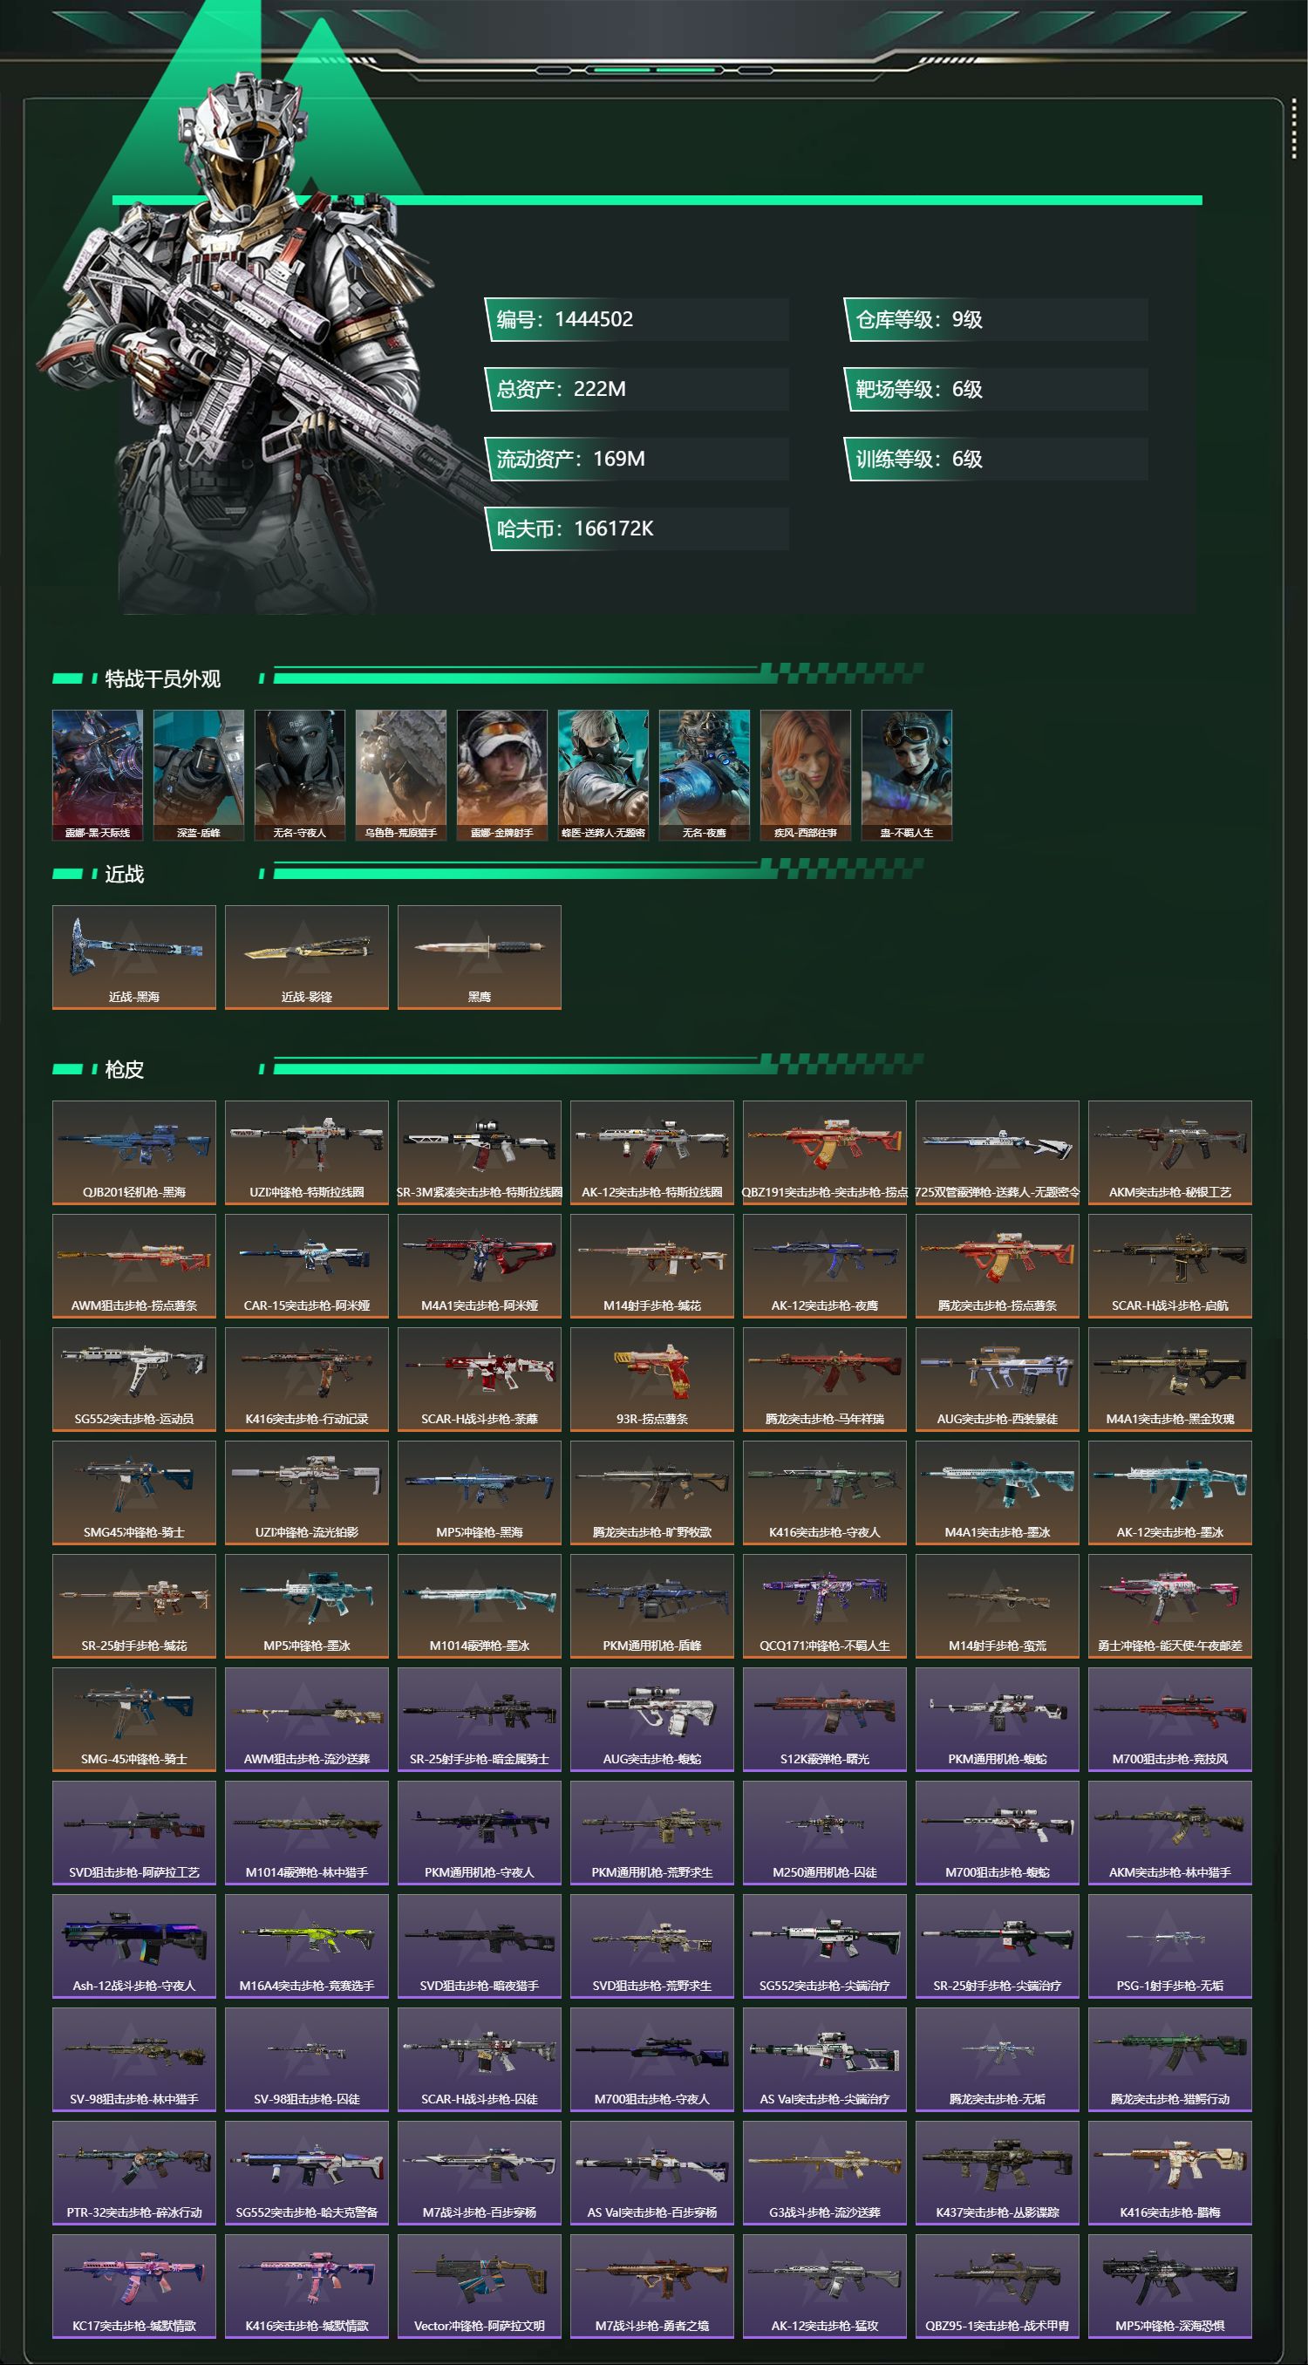The width and height of the screenshot is (1308, 2365).
Task: Select the MP5冲锋枪-深海恐惧 skin
Action: [x=1169, y=2286]
